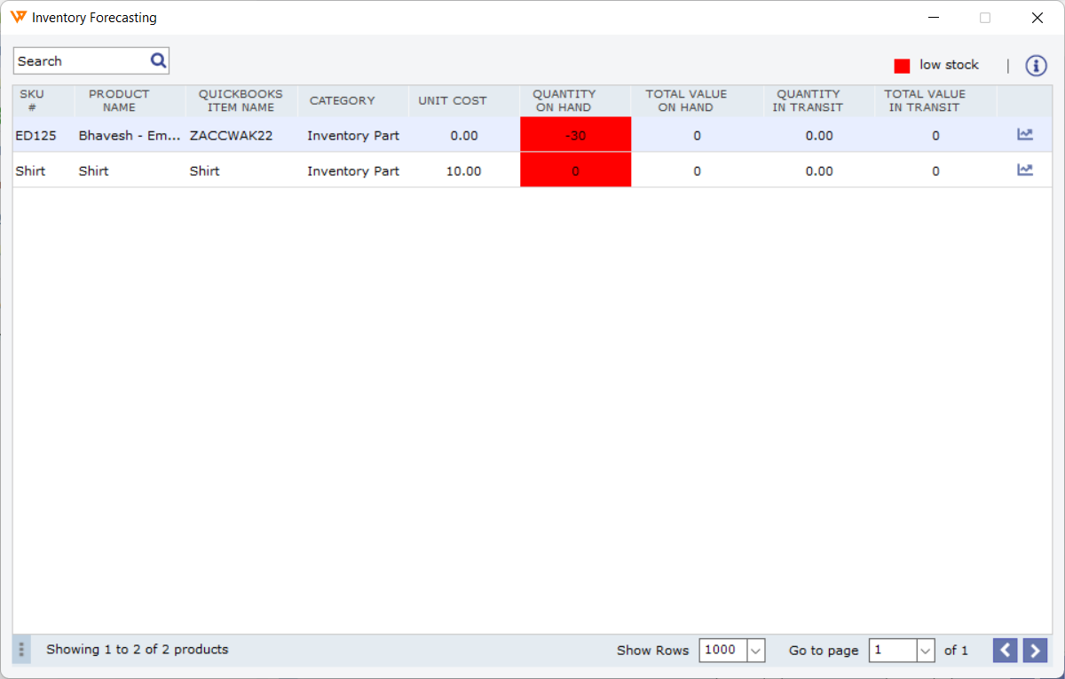Click the 10.00 unit cost cell

click(463, 171)
